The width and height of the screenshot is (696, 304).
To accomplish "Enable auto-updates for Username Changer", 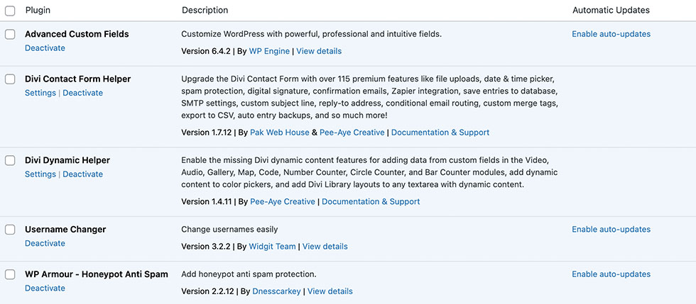I will (611, 230).
